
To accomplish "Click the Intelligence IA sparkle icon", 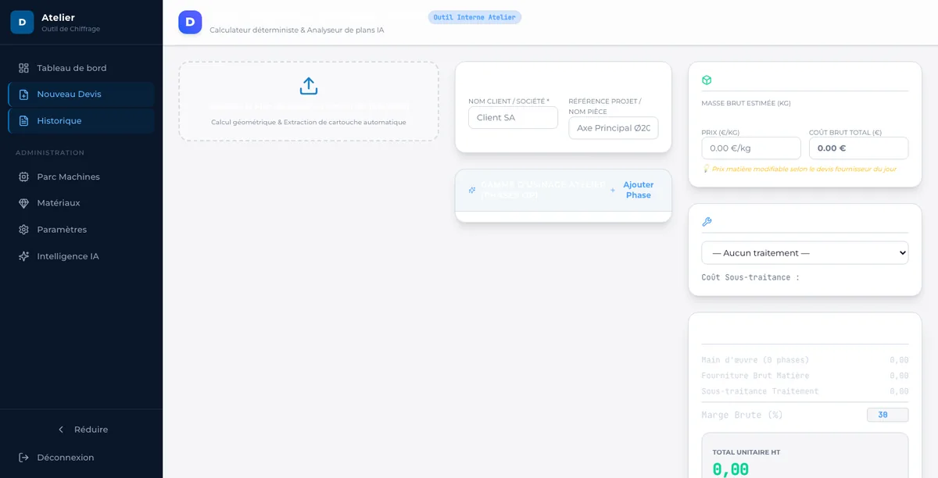I will pyautogui.click(x=23, y=256).
